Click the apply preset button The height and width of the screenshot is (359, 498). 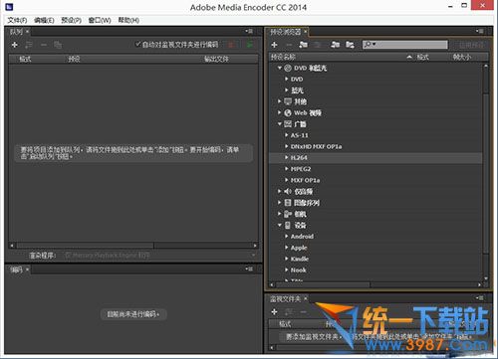471,45
